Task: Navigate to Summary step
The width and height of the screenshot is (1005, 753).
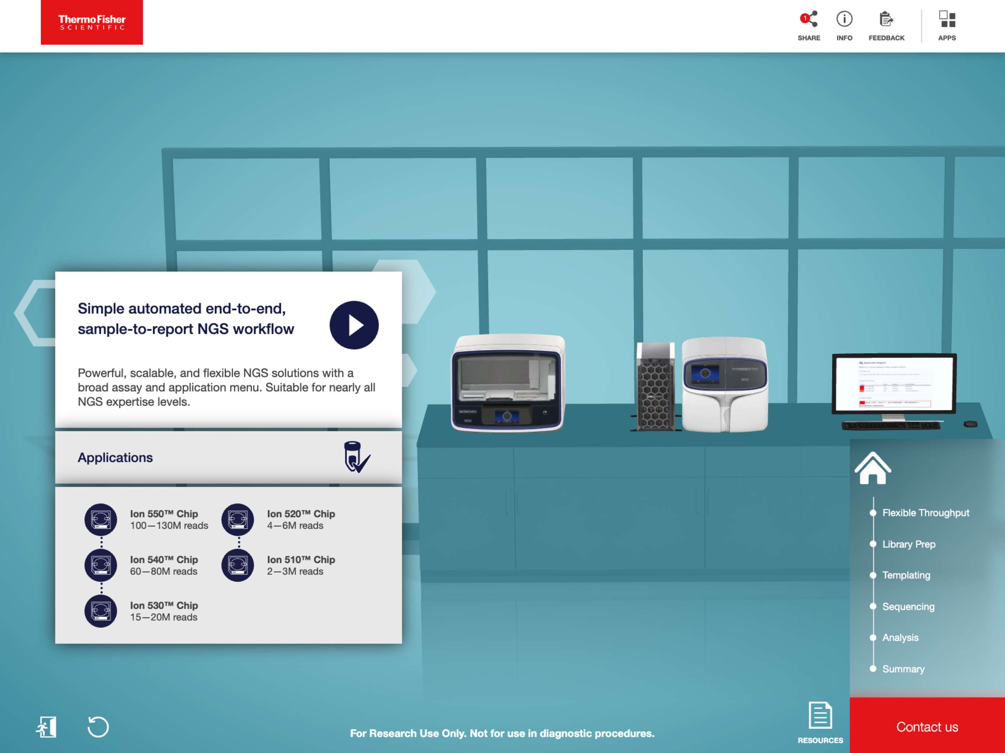Action: click(x=903, y=669)
